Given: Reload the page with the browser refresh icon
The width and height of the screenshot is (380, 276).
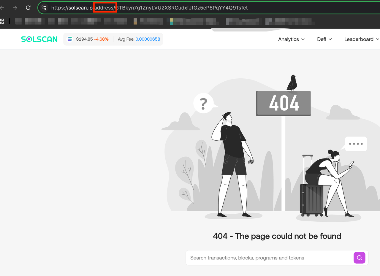Looking at the screenshot, I should tap(28, 8).
